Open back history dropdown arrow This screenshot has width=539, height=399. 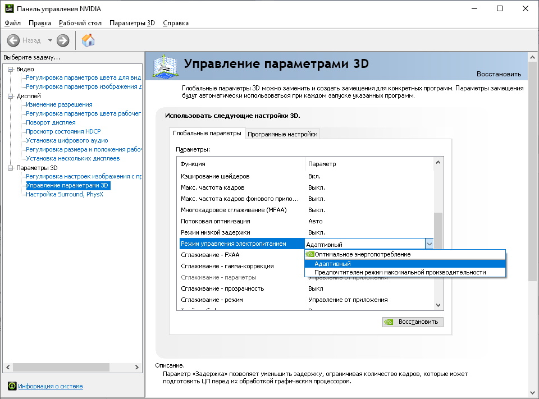(50, 40)
